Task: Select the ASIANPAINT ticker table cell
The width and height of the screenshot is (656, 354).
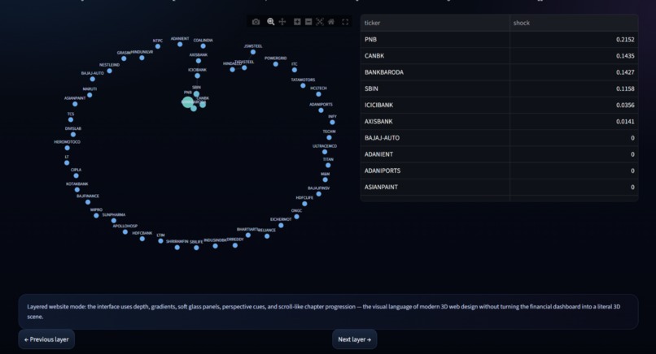Action: 435,187
